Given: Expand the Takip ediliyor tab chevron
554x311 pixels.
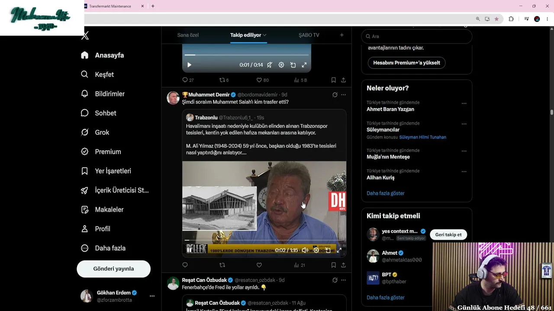Looking at the screenshot, I should pos(264,35).
